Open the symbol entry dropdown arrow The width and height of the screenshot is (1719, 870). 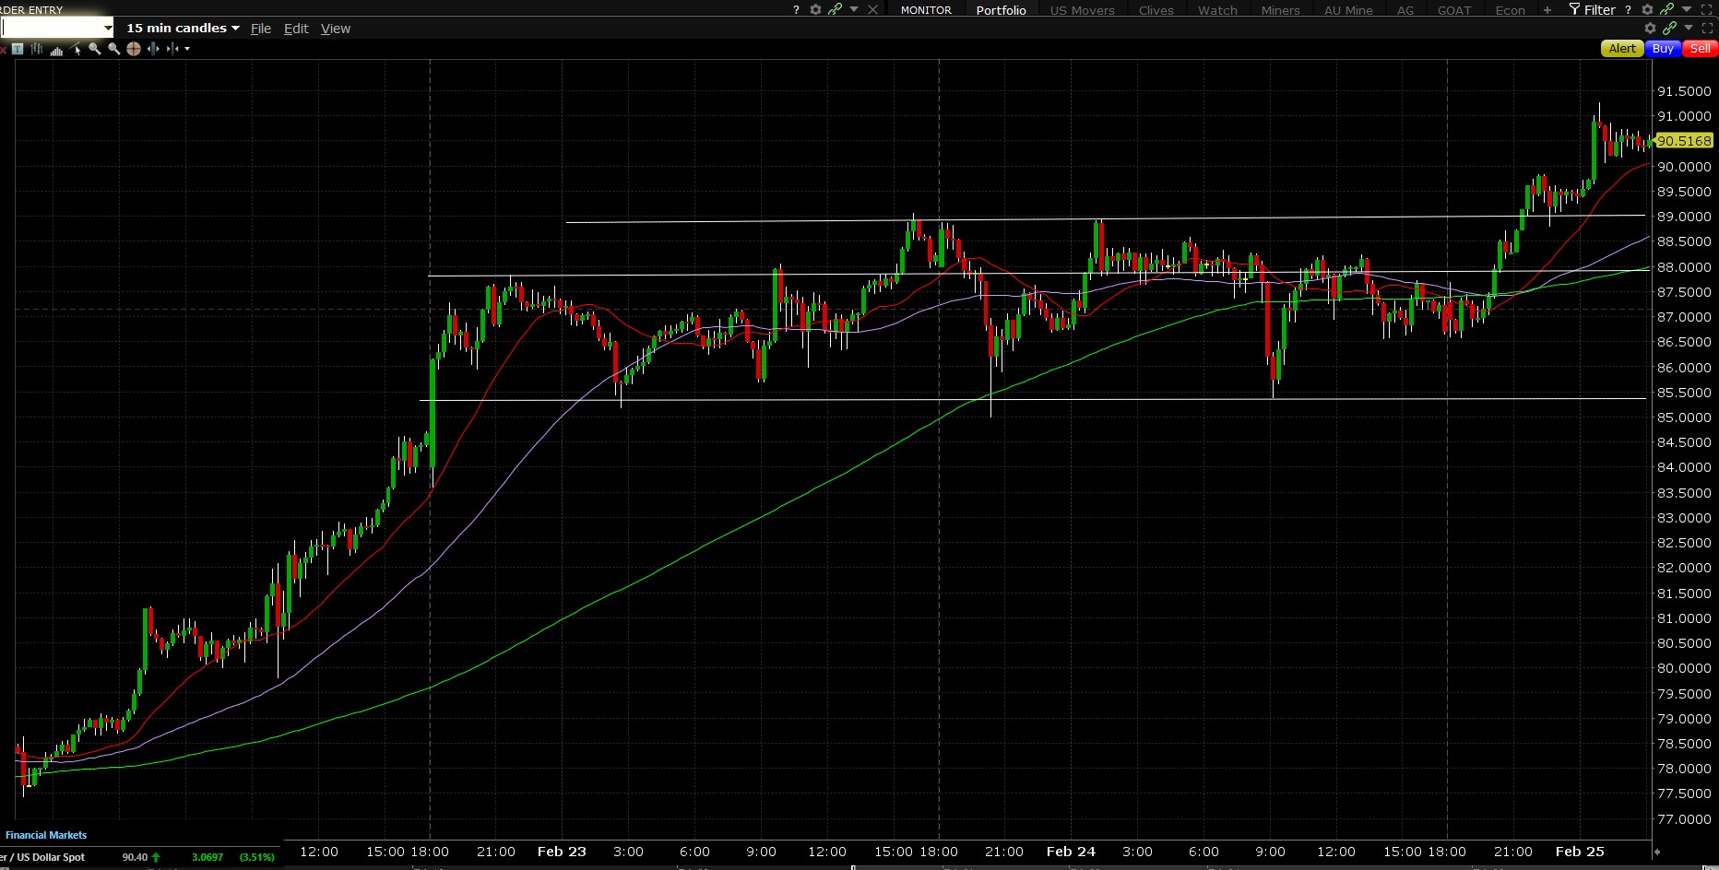click(x=108, y=29)
